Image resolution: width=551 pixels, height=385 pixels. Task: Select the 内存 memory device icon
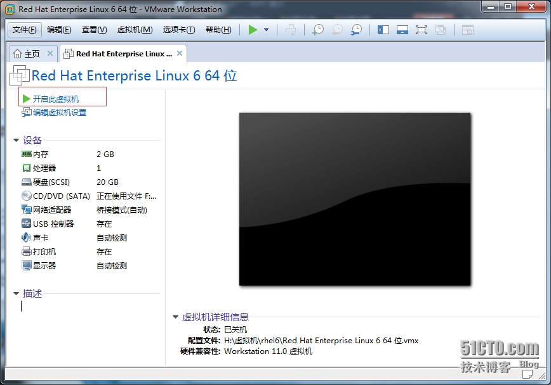coord(27,154)
